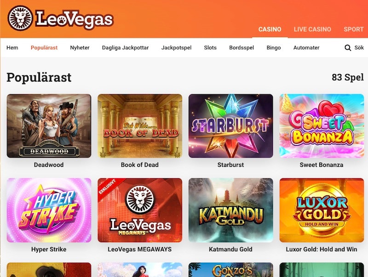Viewport: 368px width, 277px height.
Task: Launch the Hyper Strike game tile
Action: 49,210
